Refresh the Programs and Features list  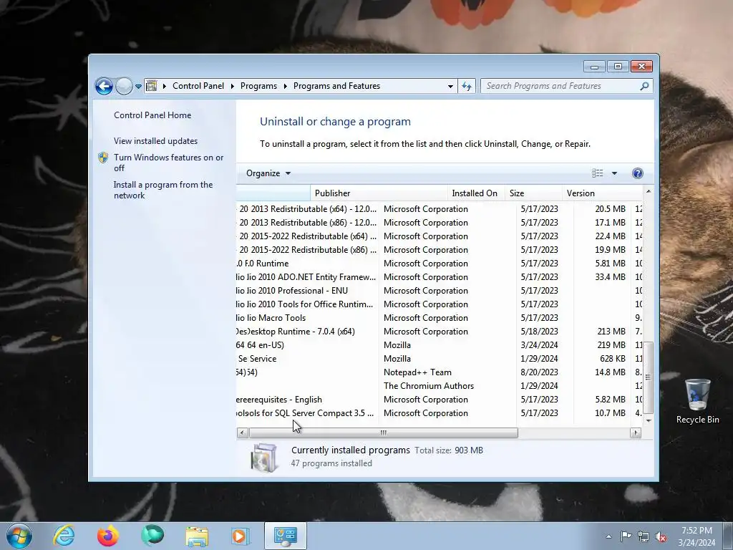coord(467,86)
